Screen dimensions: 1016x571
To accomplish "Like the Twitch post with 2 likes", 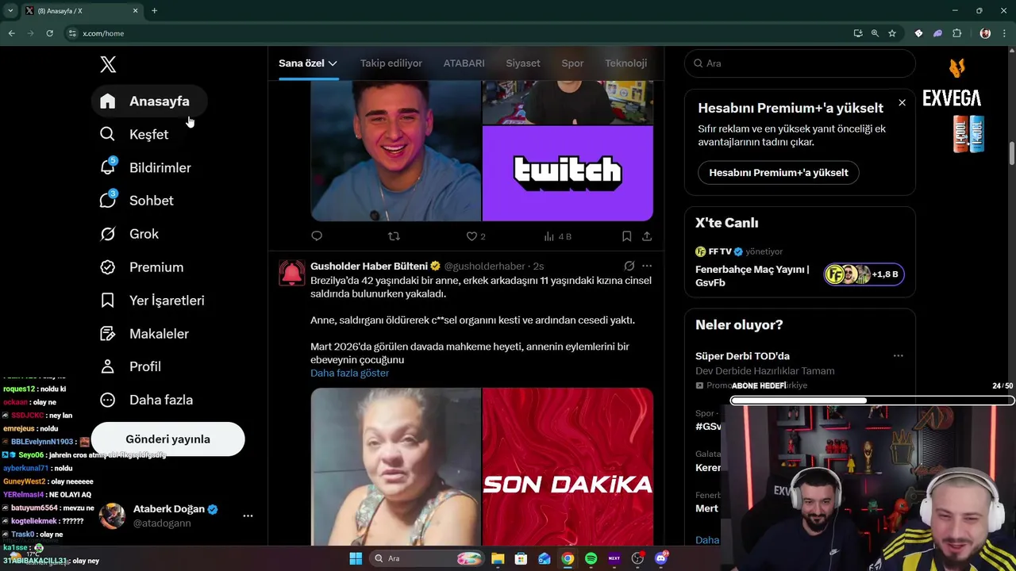I will pyautogui.click(x=475, y=236).
